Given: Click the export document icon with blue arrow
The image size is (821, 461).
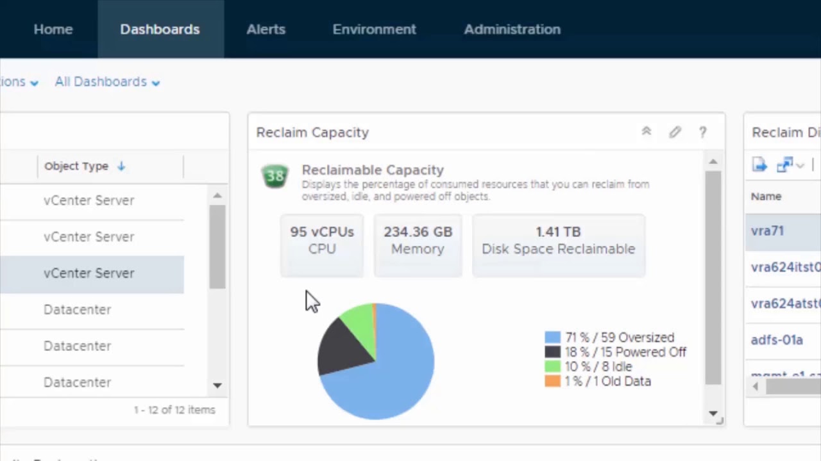Looking at the screenshot, I should 760,165.
